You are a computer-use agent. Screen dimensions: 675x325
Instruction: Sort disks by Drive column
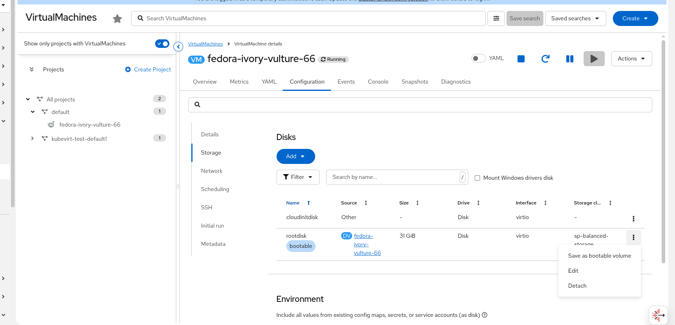point(478,203)
